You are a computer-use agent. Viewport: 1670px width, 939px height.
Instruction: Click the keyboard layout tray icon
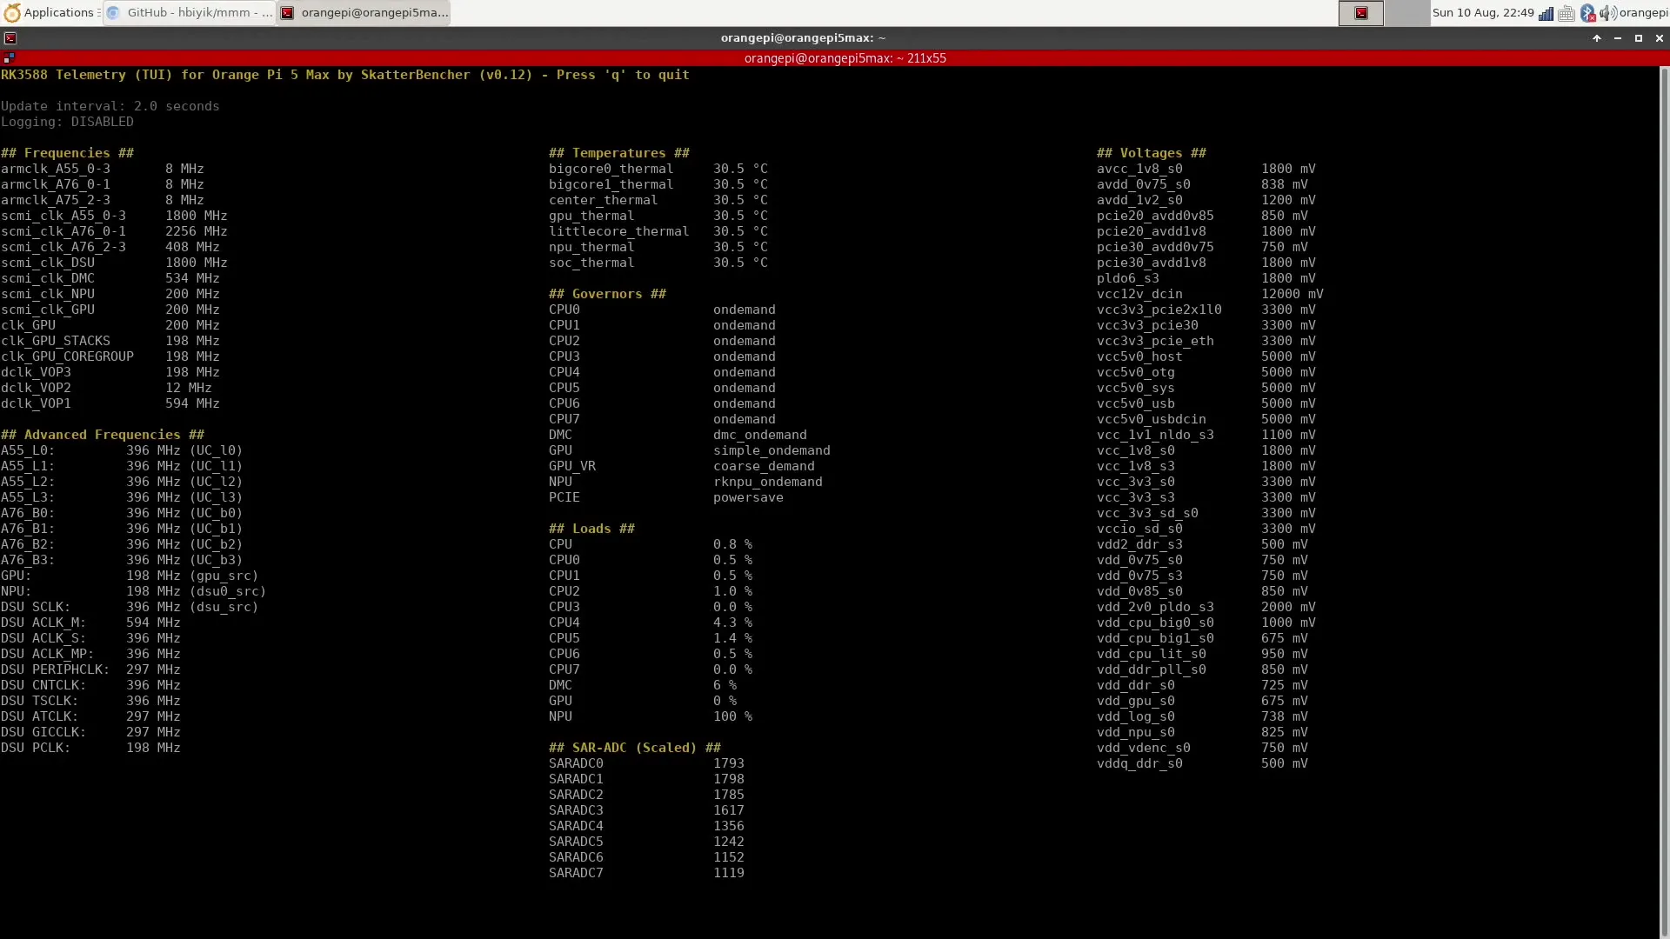[1566, 12]
